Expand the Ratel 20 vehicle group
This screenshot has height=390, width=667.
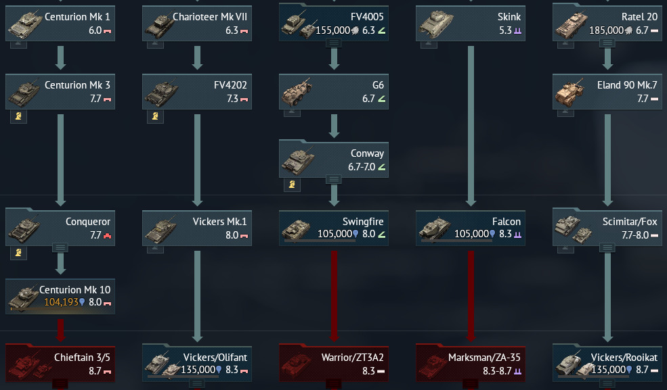607,43
